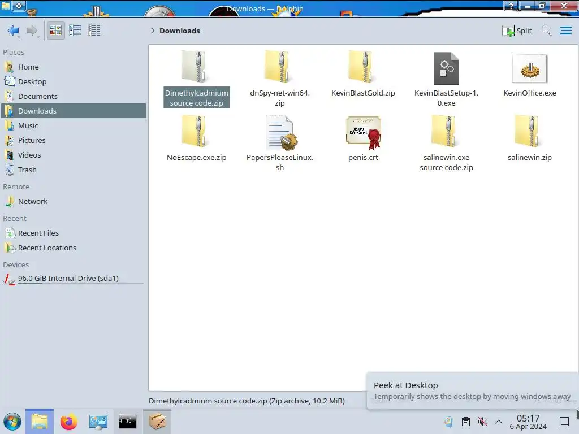This screenshot has height=434, width=579.
Task: Open Recent Files
Action: tap(74, 233)
